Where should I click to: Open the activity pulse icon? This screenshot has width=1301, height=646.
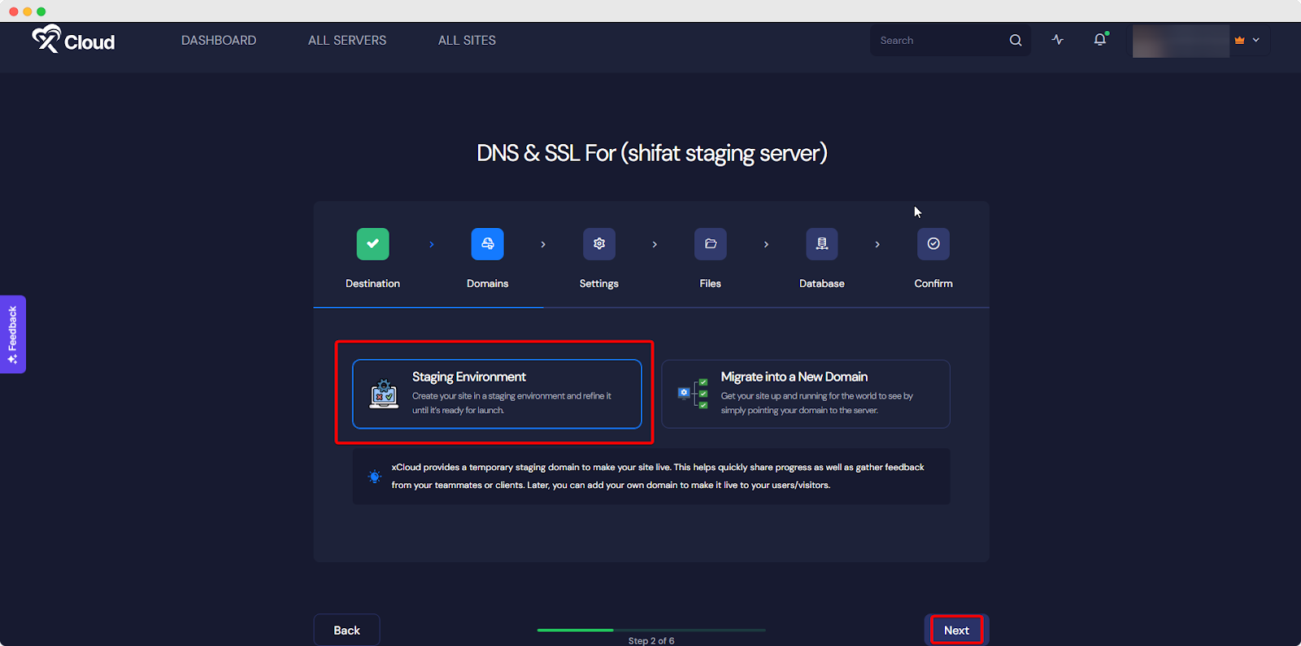(1058, 40)
